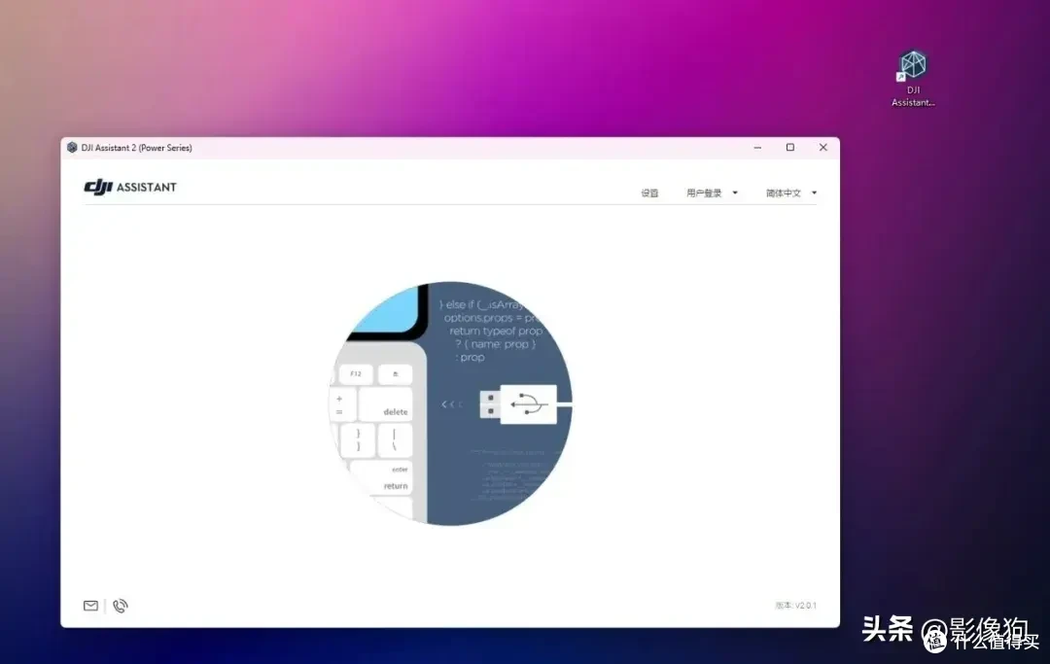Screen dimensions: 1050x664
Task: Minimize the DJI Assistant 2 window
Action: (757, 147)
